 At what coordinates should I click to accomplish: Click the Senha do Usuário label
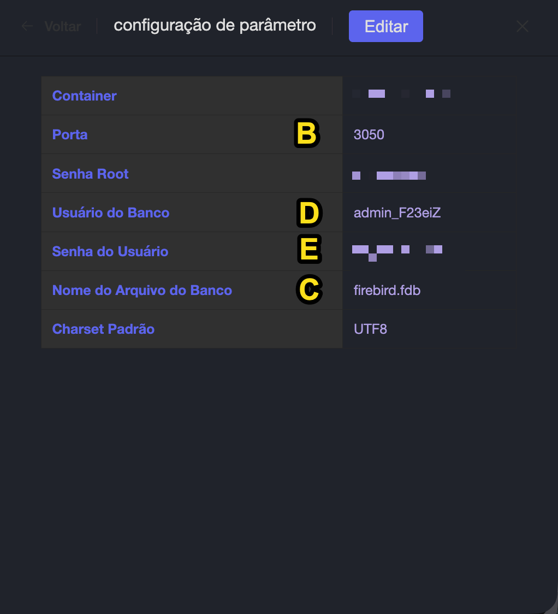(110, 251)
